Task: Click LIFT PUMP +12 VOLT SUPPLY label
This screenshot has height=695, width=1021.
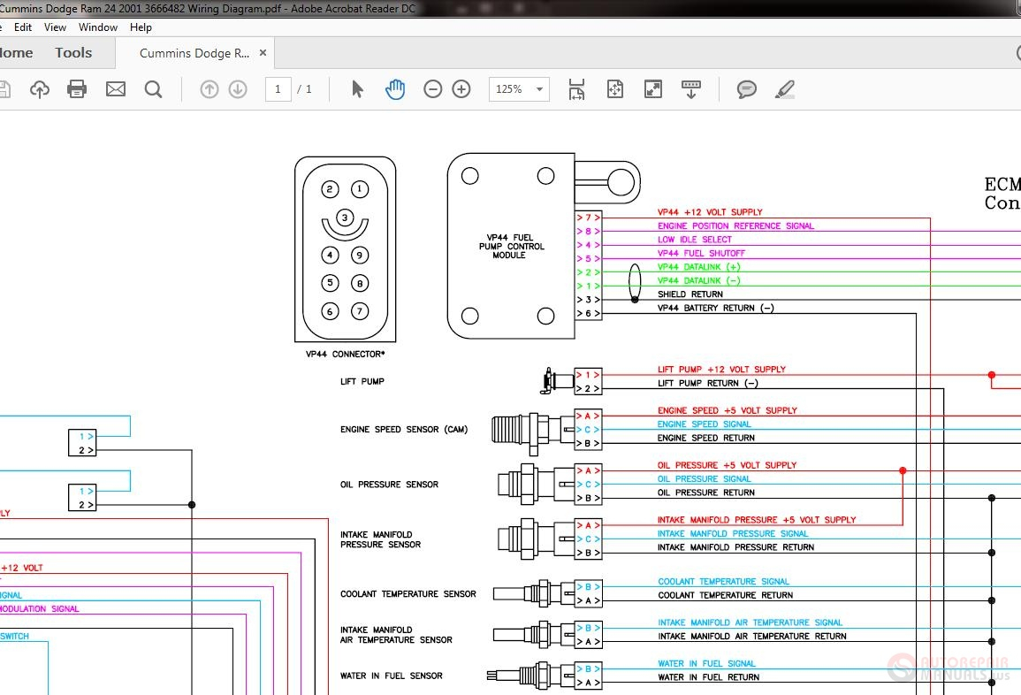Action: point(721,370)
